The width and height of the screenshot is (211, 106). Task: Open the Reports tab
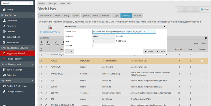(x=106, y=16)
